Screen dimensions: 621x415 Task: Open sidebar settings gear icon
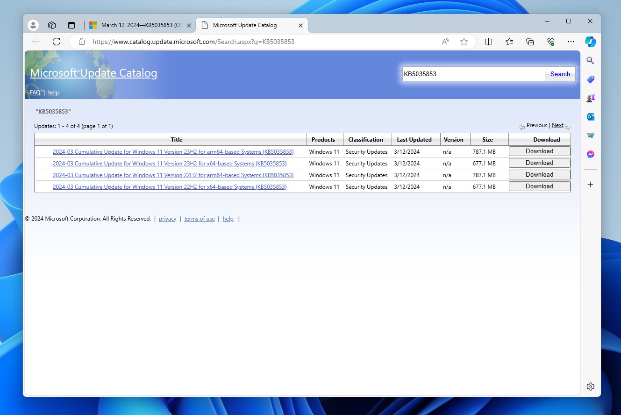pyautogui.click(x=590, y=386)
